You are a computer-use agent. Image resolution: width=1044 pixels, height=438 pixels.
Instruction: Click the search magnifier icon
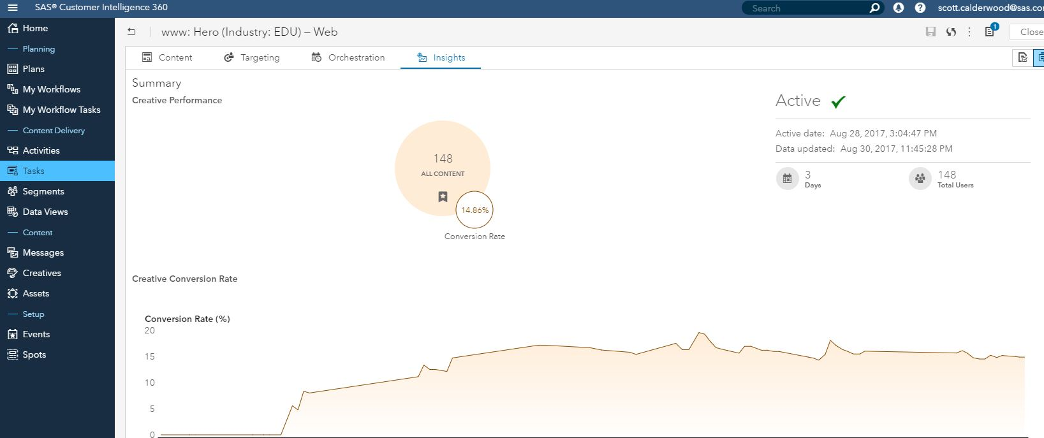point(875,8)
